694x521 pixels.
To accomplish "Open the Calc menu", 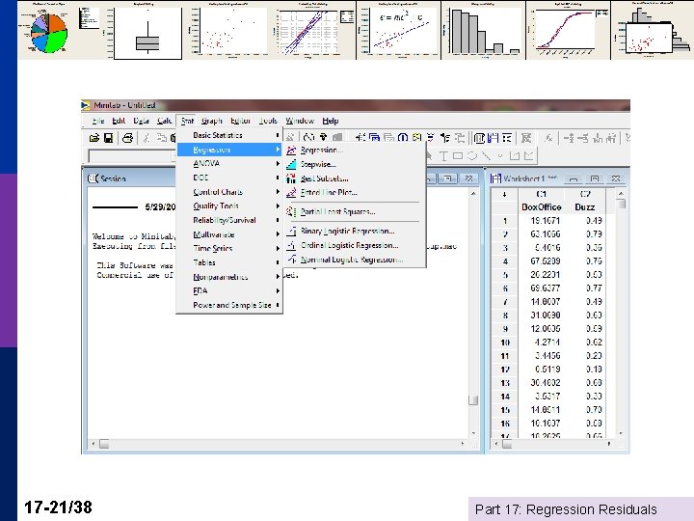I will (x=164, y=121).
